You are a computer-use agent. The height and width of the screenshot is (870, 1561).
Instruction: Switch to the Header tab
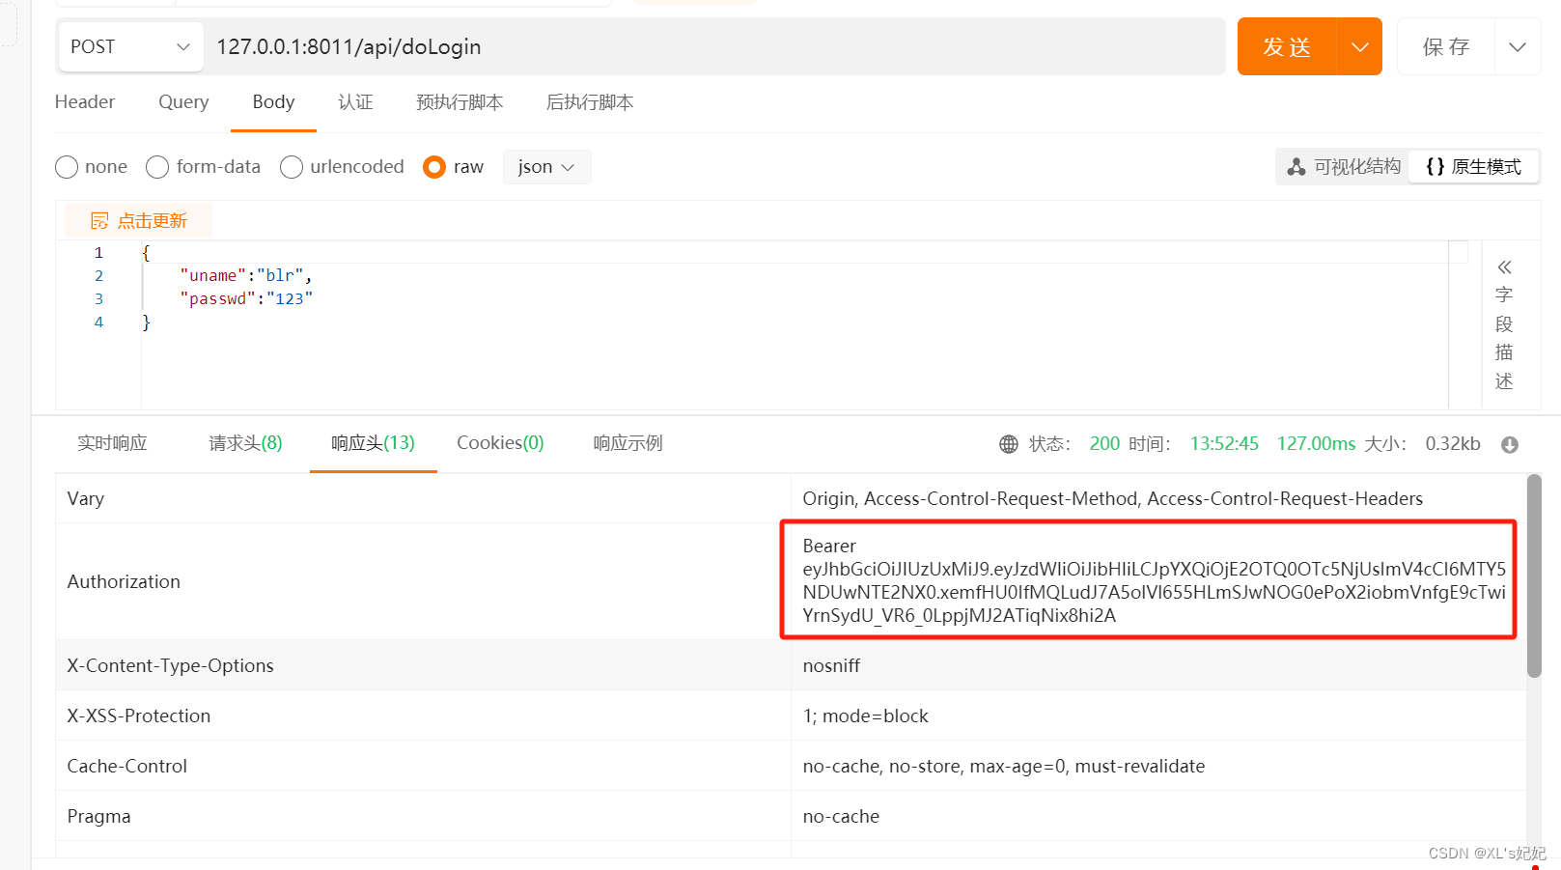[x=85, y=101]
